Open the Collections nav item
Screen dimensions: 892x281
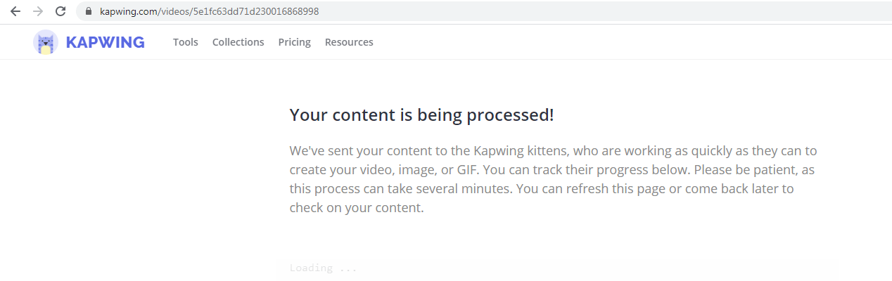pyautogui.click(x=238, y=42)
